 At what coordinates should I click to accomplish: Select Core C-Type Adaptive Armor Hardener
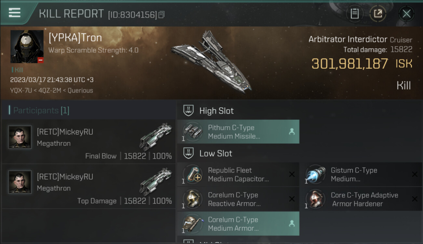coord(361,199)
